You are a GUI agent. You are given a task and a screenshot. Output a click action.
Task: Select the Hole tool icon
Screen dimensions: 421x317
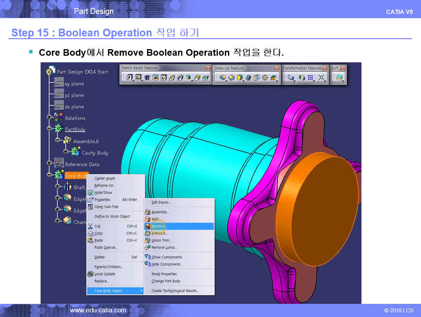tap(164, 78)
